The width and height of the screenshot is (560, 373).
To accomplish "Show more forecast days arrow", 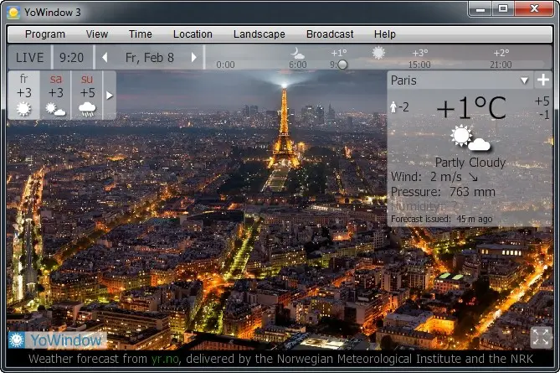I will [110, 96].
